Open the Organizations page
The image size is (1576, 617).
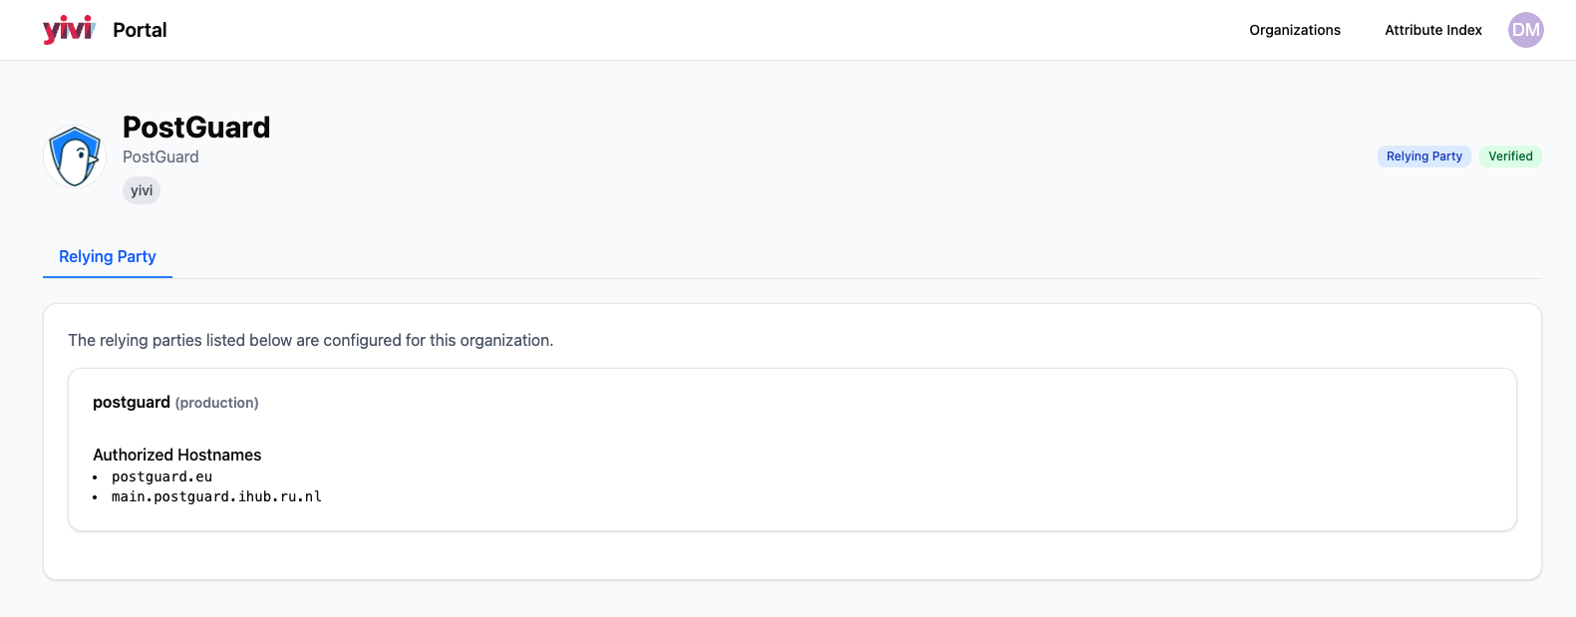pos(1294,30)
